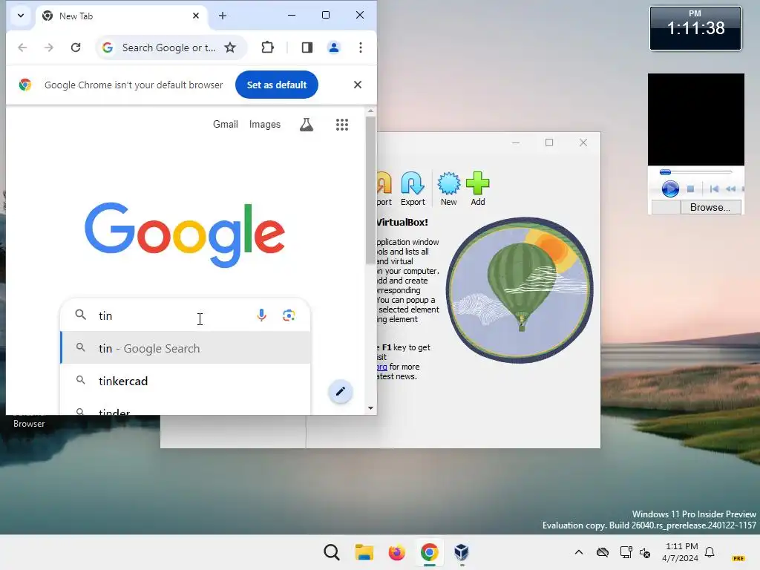Click Export in VirtualBox toolbar
760x570 pixels.
pyautogui.click(x=413, y=189)
